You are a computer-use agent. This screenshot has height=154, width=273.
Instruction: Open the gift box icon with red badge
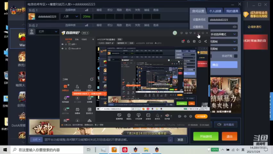click(x=183, y=41)
